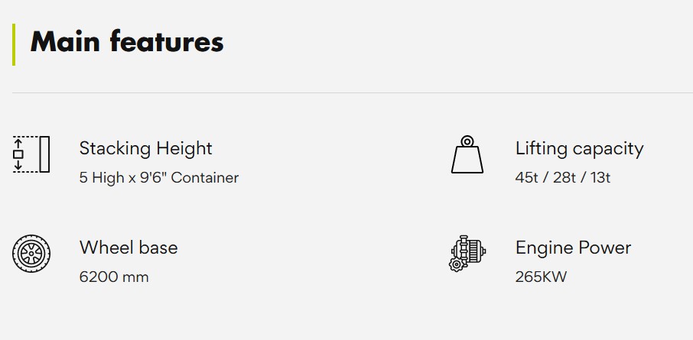Screen dimensions: 693x340
Task: Select the 45t capacity value
Action: tap(526, 178)
